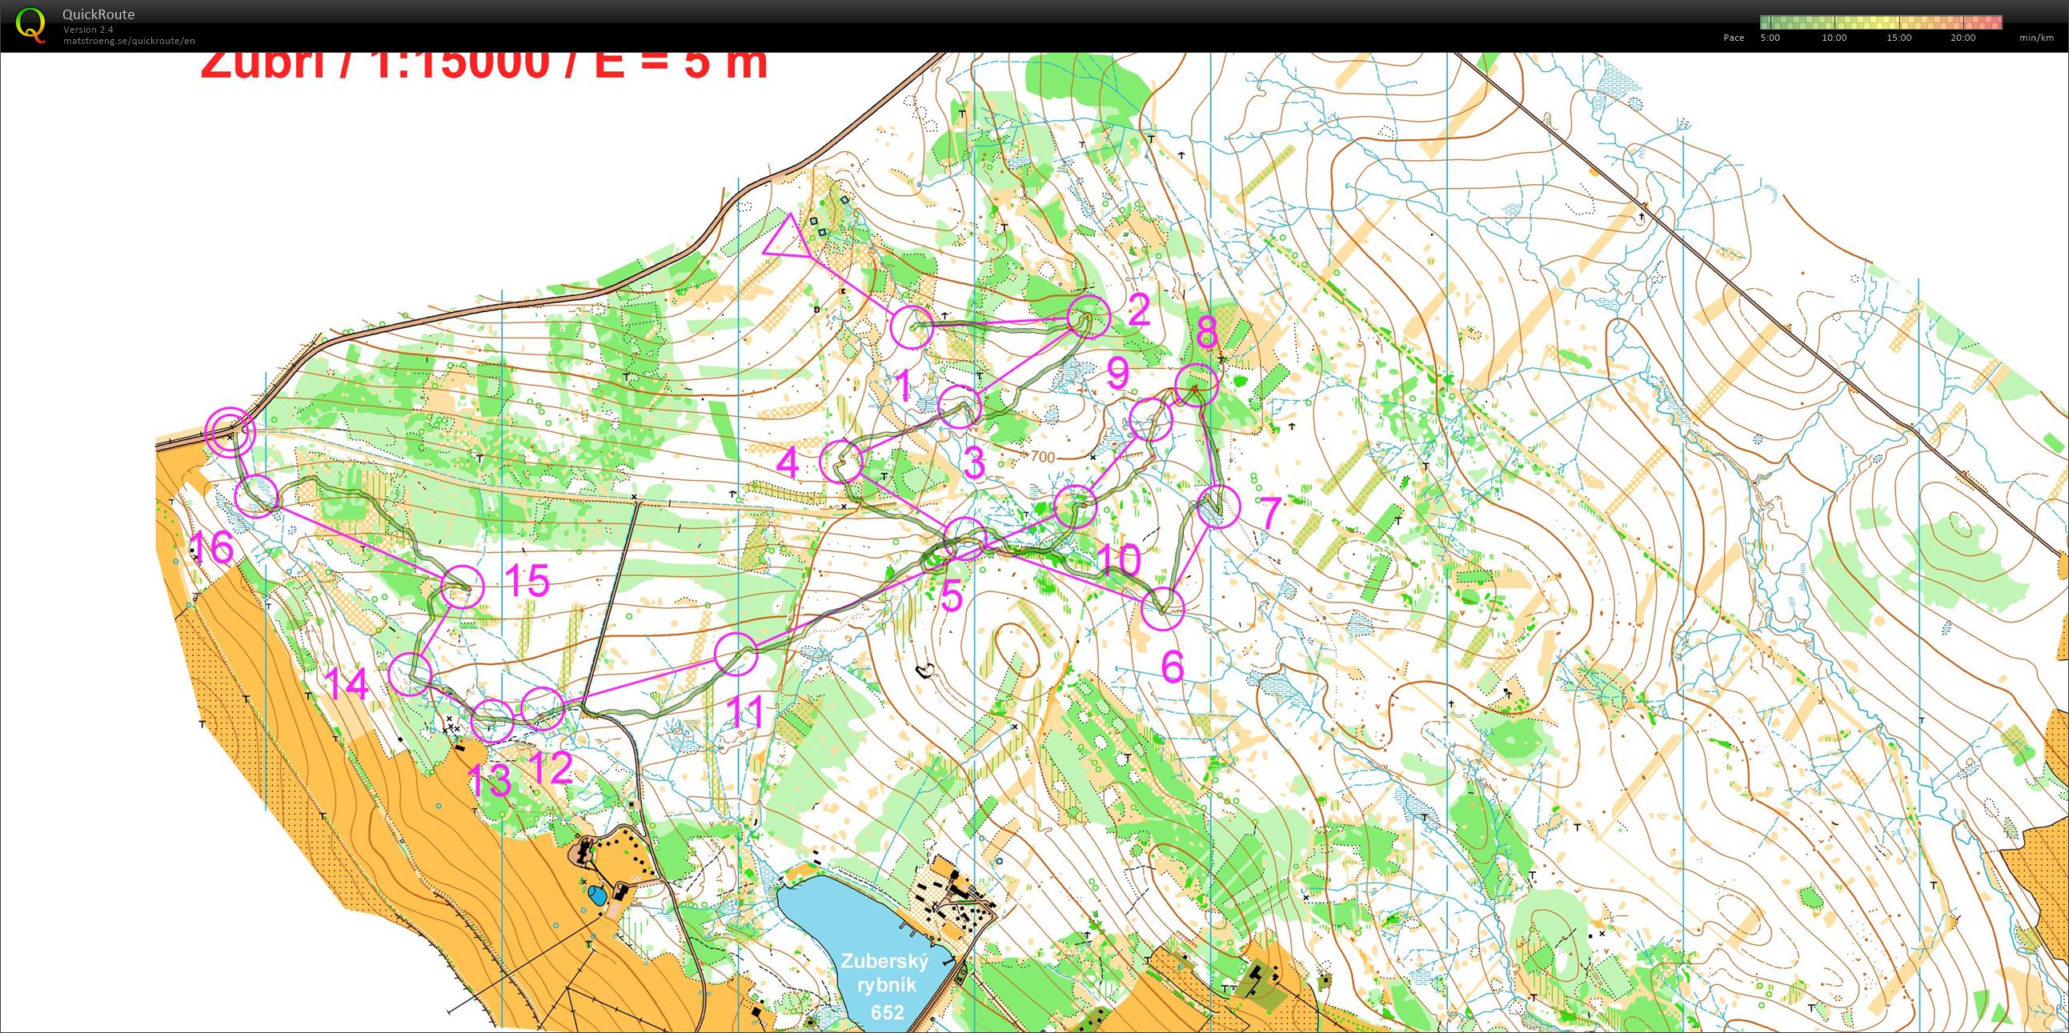Select control circle 2 on course
The width and height of the screenshot is (2069, 1033).
pos(1089,317)
